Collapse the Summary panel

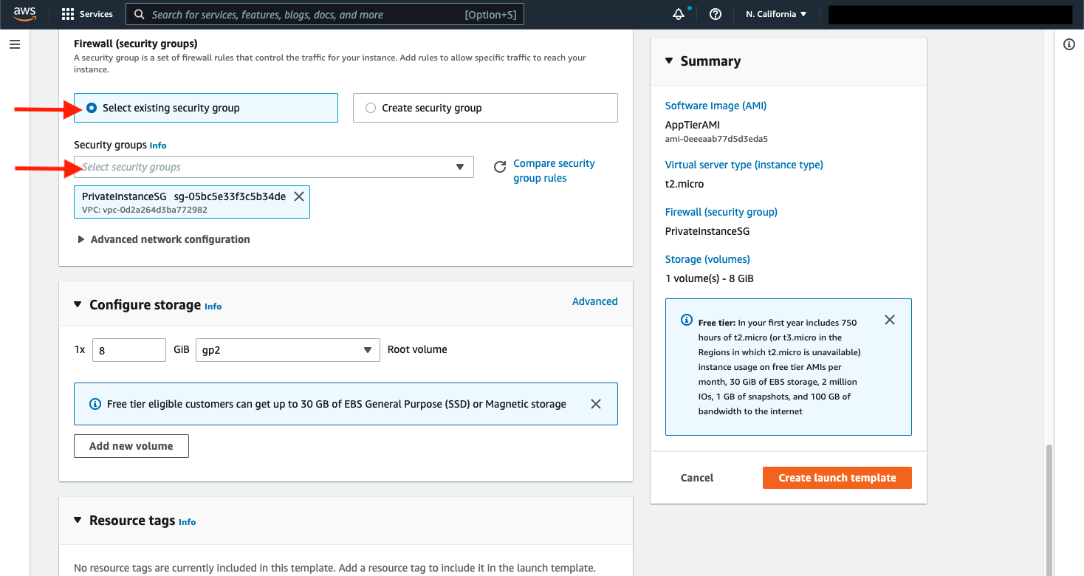tap(669, 61)
